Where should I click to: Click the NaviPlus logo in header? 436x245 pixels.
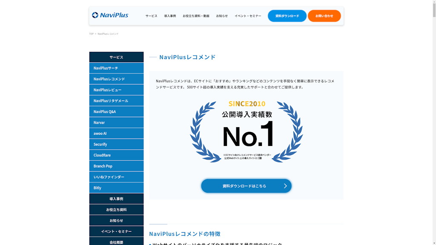110,15
